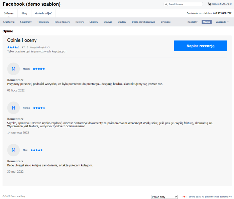234x199 pixels.
Task: Open the Kontakty link
Action: coord(192,22)
